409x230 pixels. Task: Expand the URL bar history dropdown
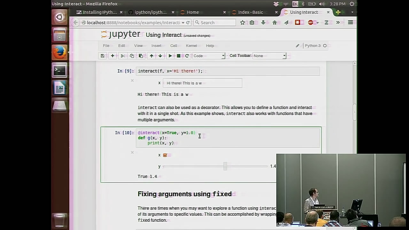(x=183, y=23)
